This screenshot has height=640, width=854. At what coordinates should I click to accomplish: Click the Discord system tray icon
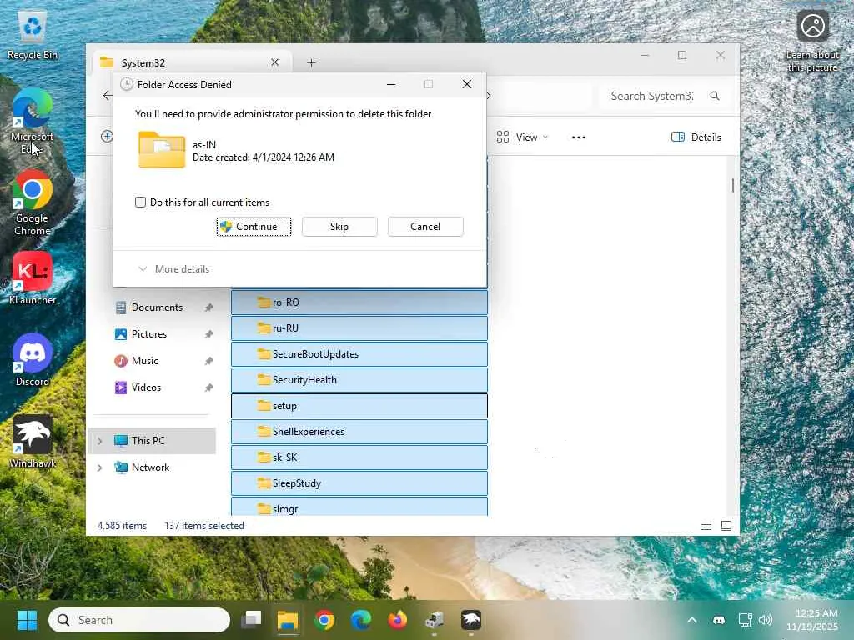(719, 620)
